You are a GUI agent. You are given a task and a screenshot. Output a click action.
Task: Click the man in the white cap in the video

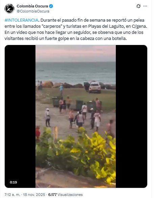click(48, 117)
